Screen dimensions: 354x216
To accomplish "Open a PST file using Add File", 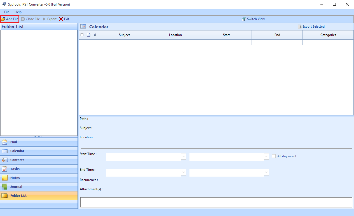I will (10, 19).
